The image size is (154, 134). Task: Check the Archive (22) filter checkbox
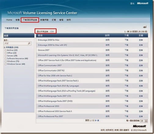[x=6, y=50]
